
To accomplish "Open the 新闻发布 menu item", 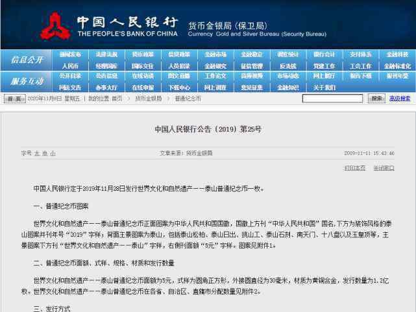I will (x=70, y=54).
